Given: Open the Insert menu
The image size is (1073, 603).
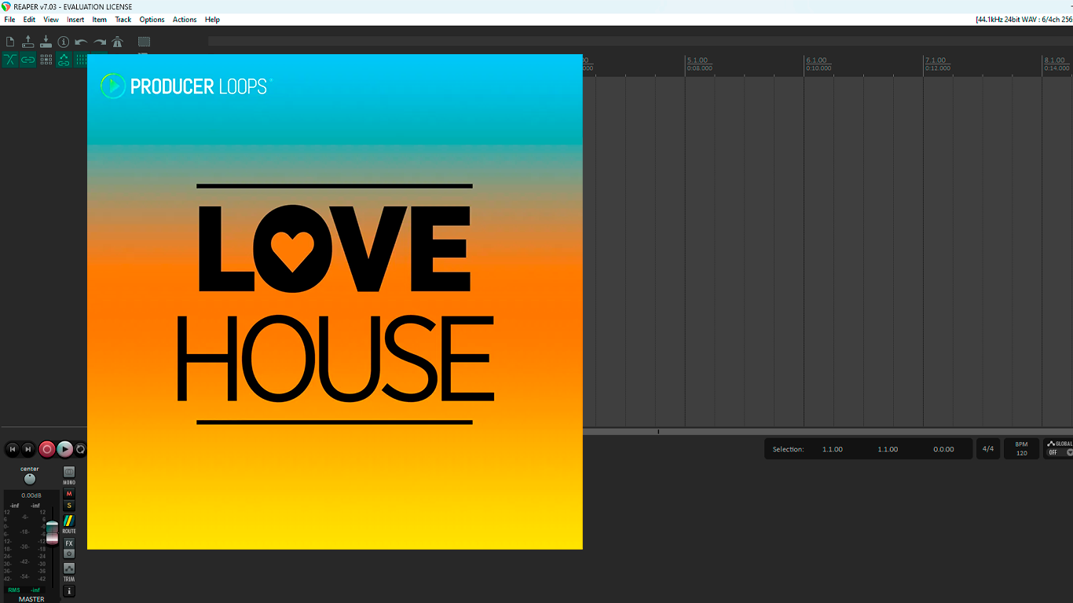Looking at the screenshot, I should tap(75, 20).
